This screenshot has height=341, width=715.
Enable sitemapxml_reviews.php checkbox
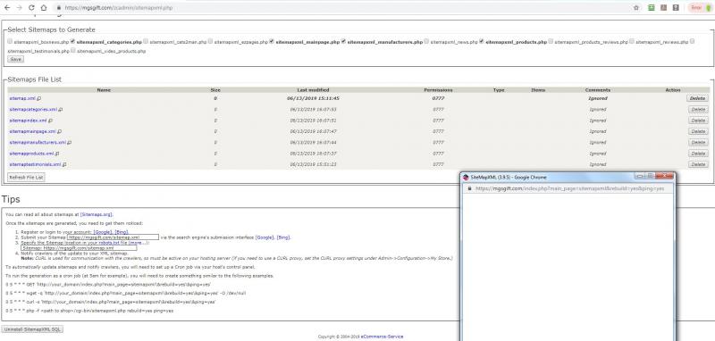[x=632, y=41]
